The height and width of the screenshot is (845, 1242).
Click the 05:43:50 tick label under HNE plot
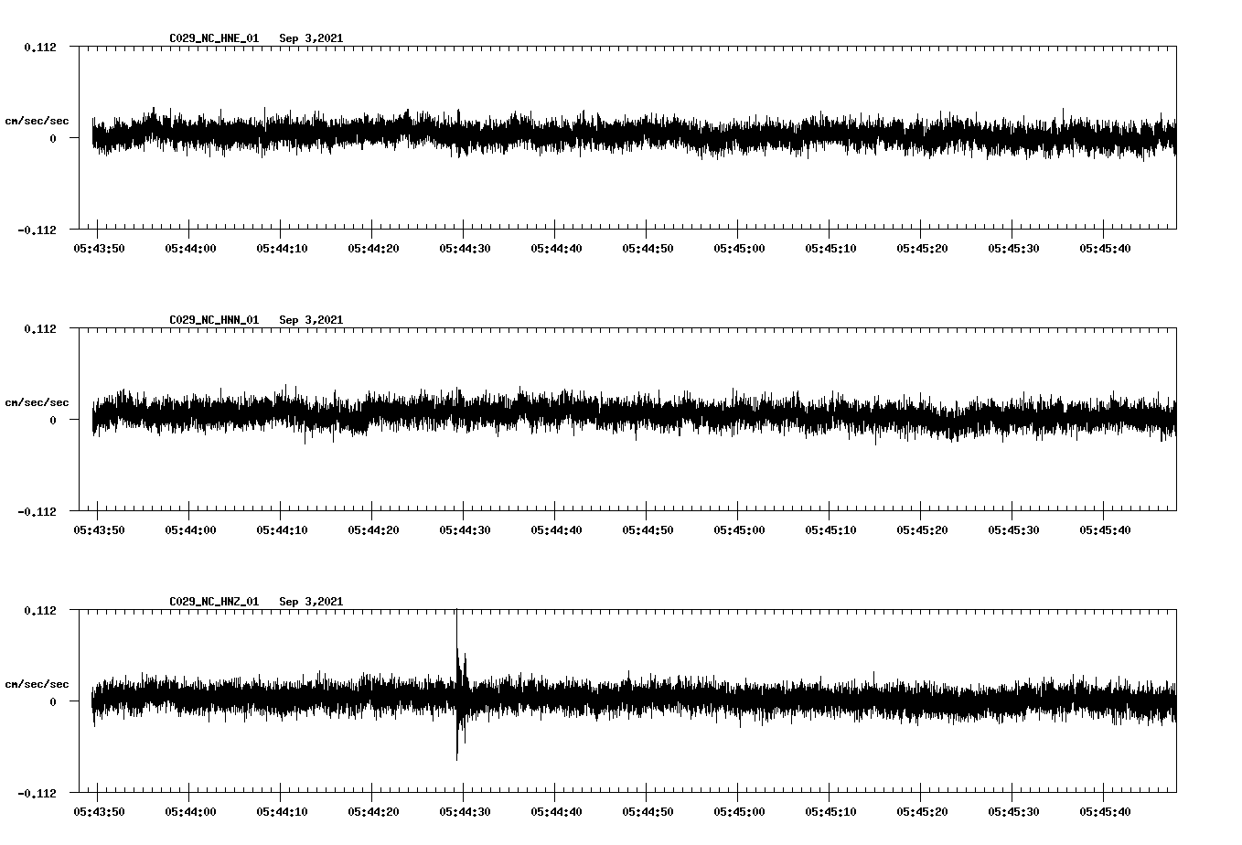pyautogui.click(x=99, y=249)
